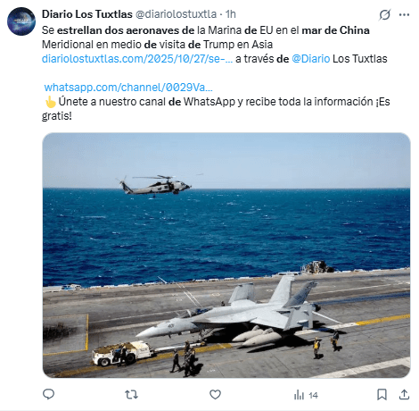Image resolution: width=419 pixels, height=411 pixels.
Task: Repost using the retweet arrows icon
Action: click(131, 395)
